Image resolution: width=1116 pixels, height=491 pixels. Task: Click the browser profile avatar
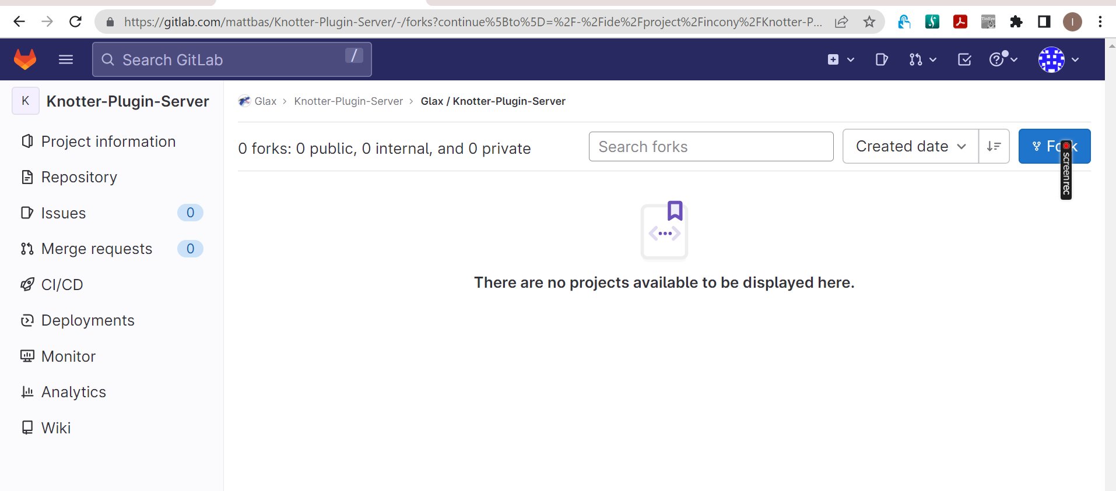(x=1072, y=22)
